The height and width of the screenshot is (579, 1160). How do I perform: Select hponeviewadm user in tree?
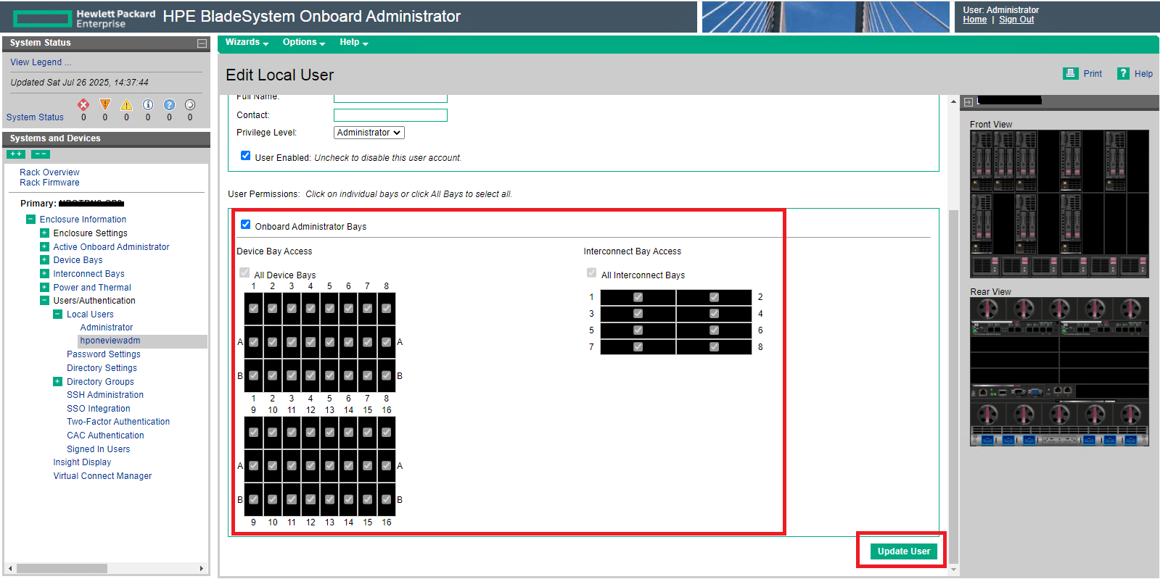pos(110,341)
